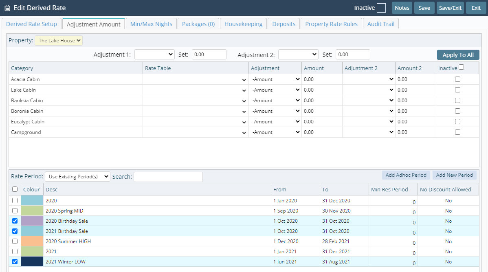Click the '28 Feb 2021' To date cell
The width and height of the screenshot is (488, 272).
pyautogui.click(x=344, y=241)
